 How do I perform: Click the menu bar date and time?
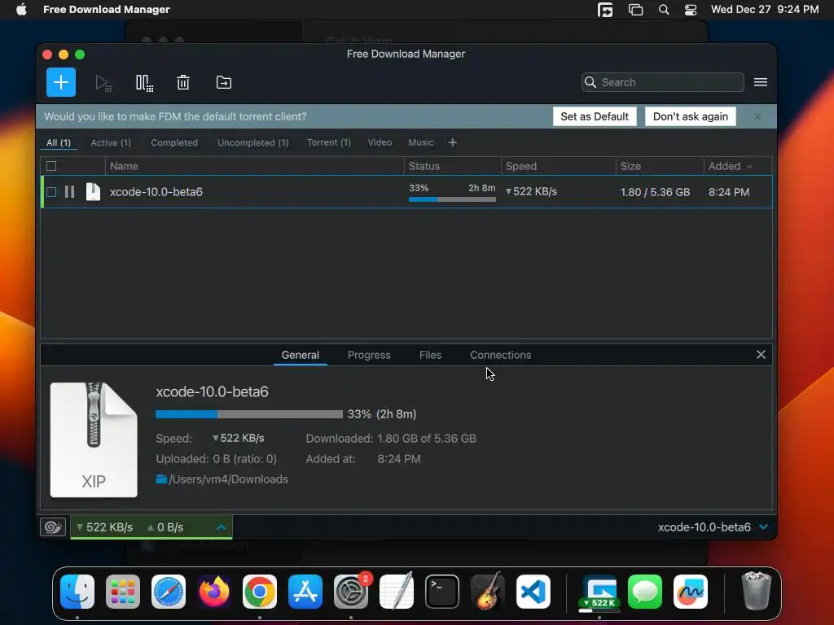764,10
